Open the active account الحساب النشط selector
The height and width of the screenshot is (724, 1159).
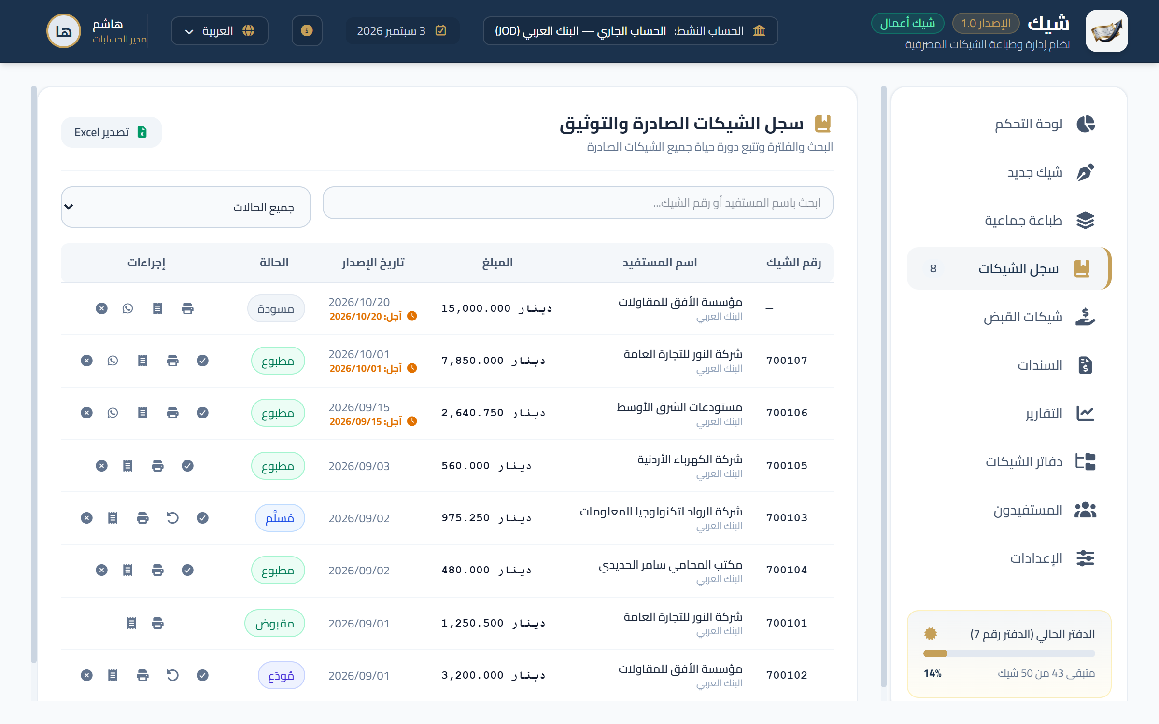coord(630,31)
